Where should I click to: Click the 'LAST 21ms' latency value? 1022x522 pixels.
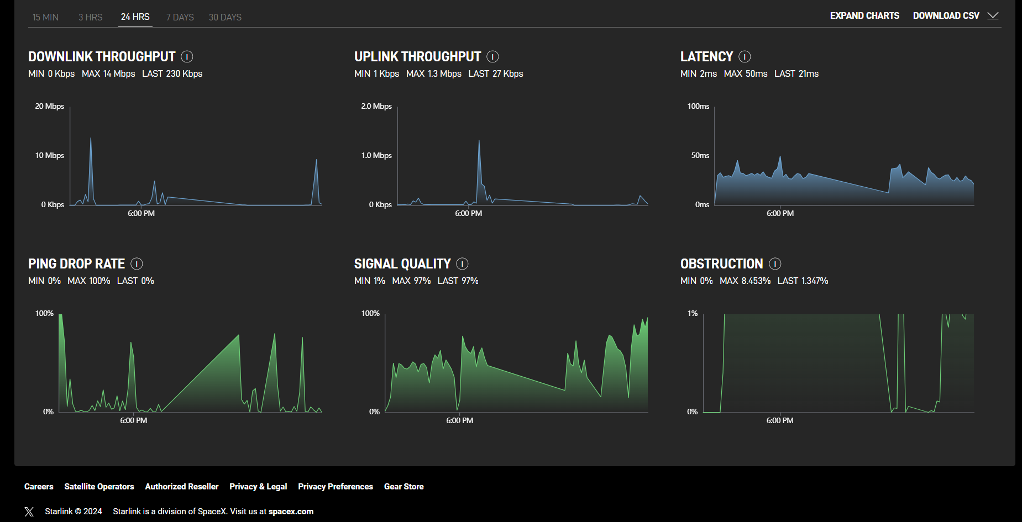click(796, 74)
